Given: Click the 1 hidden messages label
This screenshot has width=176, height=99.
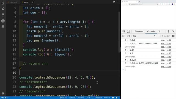Looking at the screenshot, I should click(x=166, y=36).
